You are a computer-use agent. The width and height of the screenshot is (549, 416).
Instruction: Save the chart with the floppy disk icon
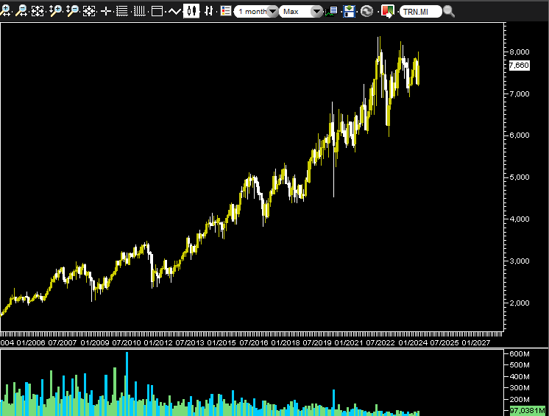[350, 11]
